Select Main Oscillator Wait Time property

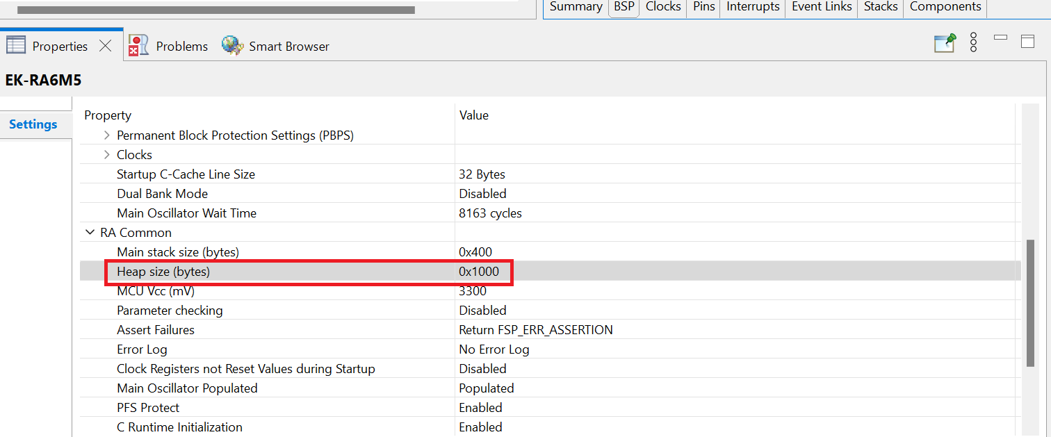pyautogui.click(x=186, y=213)
